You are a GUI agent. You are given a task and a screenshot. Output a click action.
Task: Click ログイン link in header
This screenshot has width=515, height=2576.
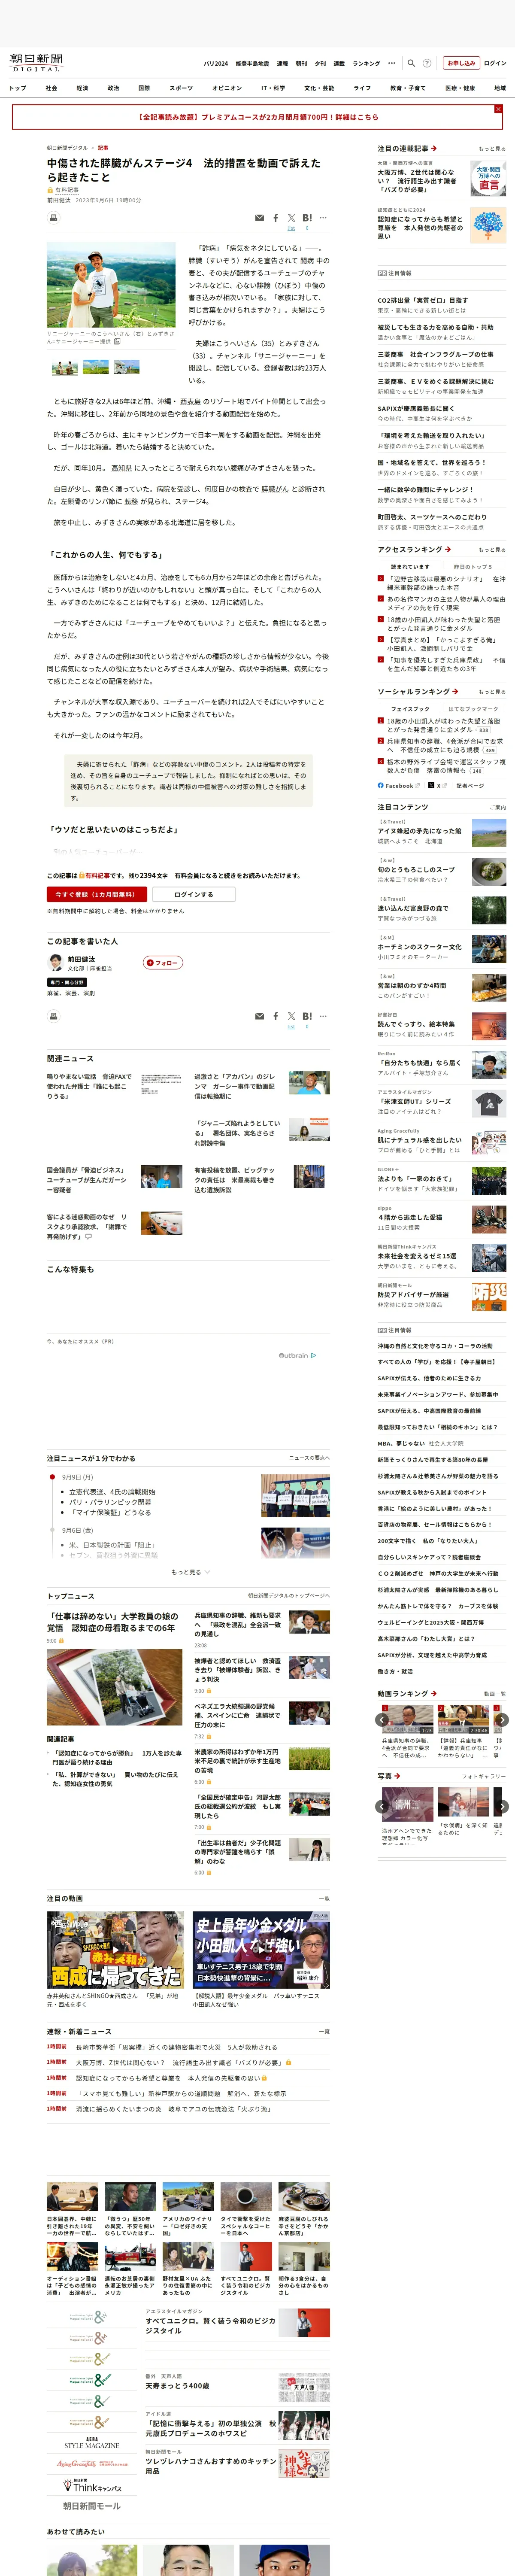[495, 63]
